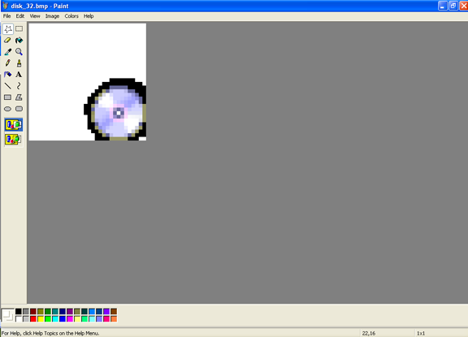Enable transparent selection drawing option
Viewport: 468px width, 337px height.
tap(14, 140)
